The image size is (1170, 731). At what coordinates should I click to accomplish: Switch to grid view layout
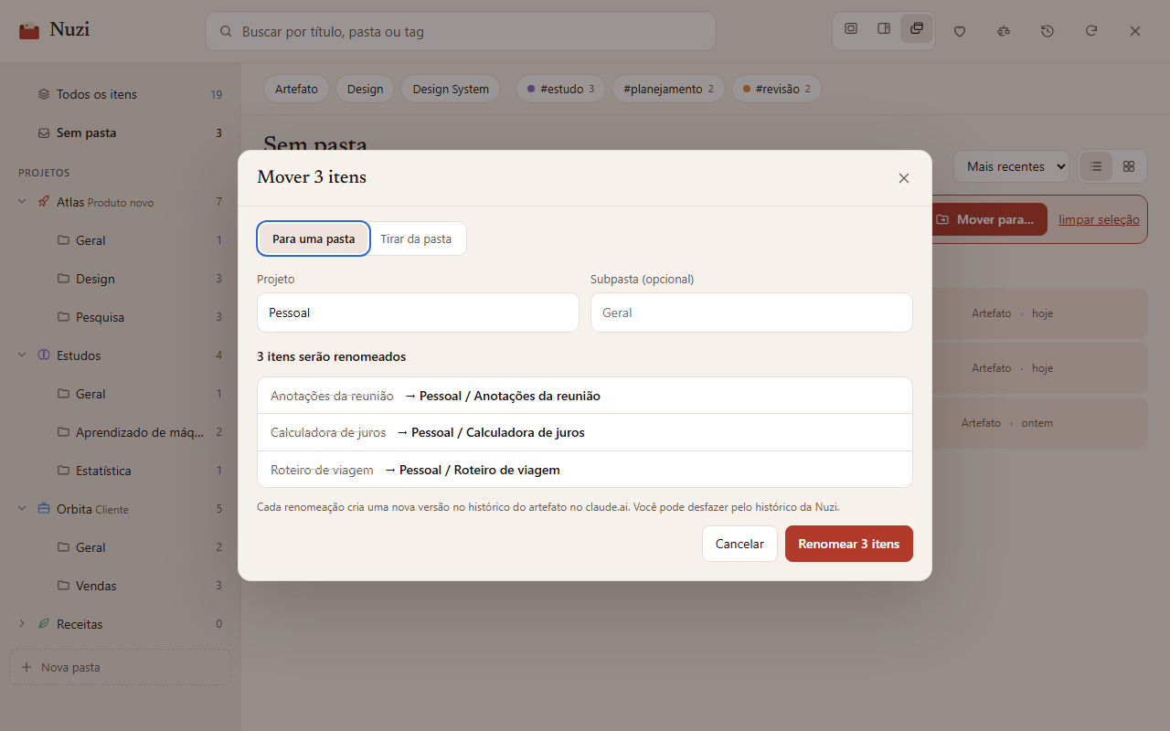click(1129, 166)
